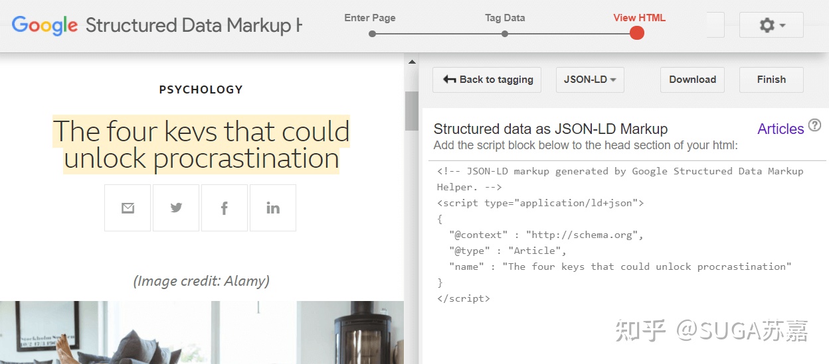829x364 pixels.
Task: Open the Articles link
Action: (x=781, y=129)
